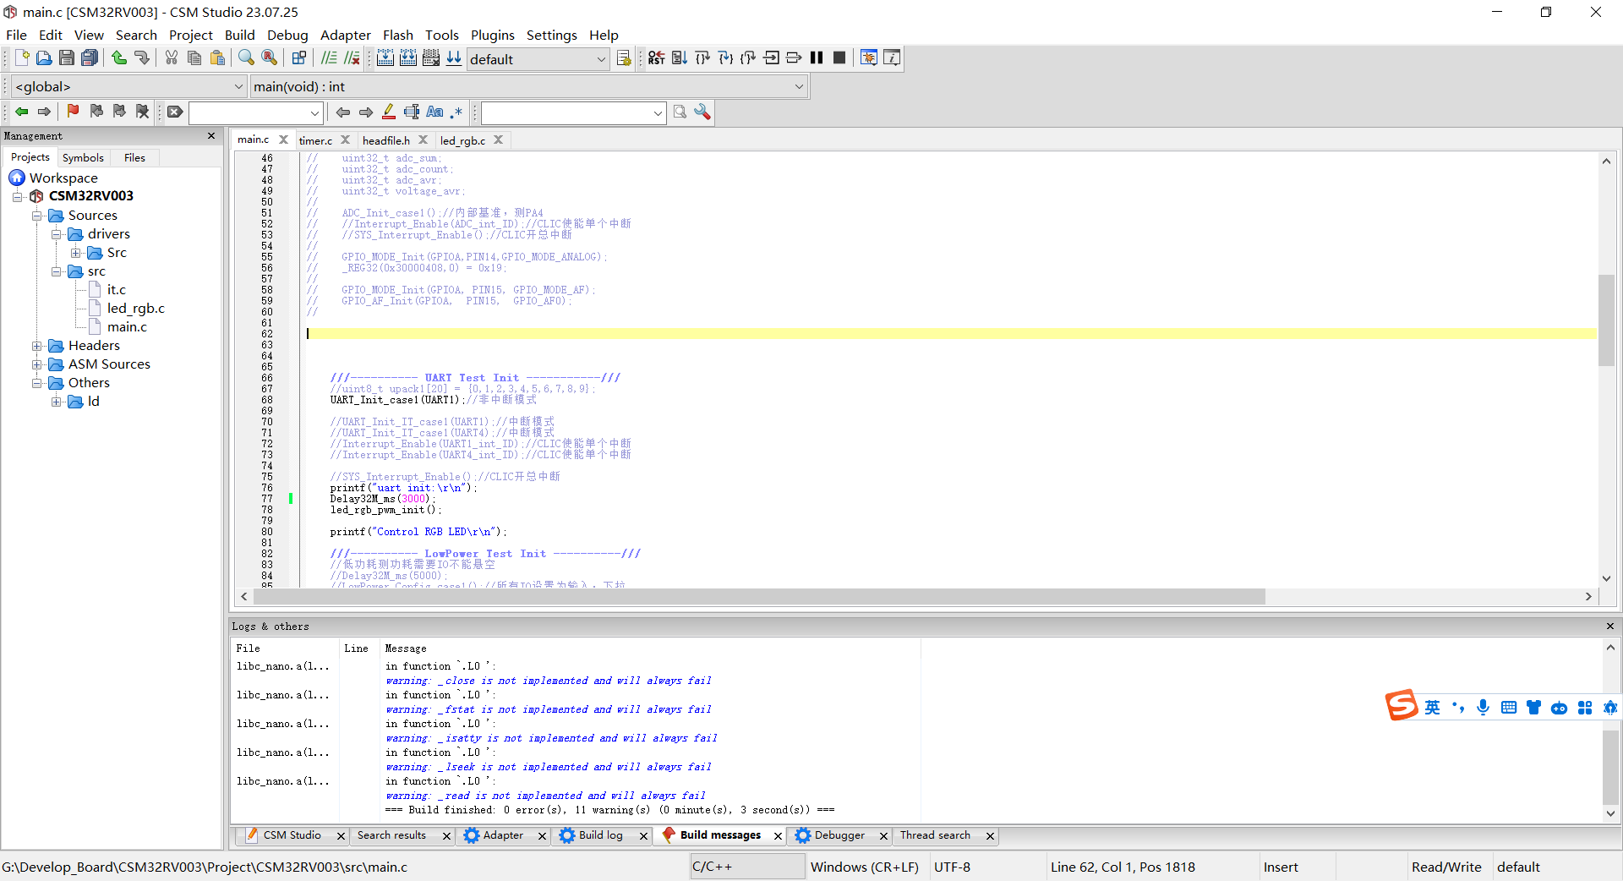
Task: Click the editor horizontal scrollbar thumb
Action: tap(759, 597)
